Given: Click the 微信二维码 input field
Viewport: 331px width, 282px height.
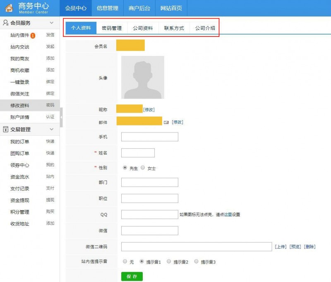Looking at the screenshot, I should 197,246.
